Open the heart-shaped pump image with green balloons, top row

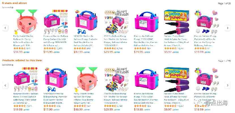coord(26,22)
